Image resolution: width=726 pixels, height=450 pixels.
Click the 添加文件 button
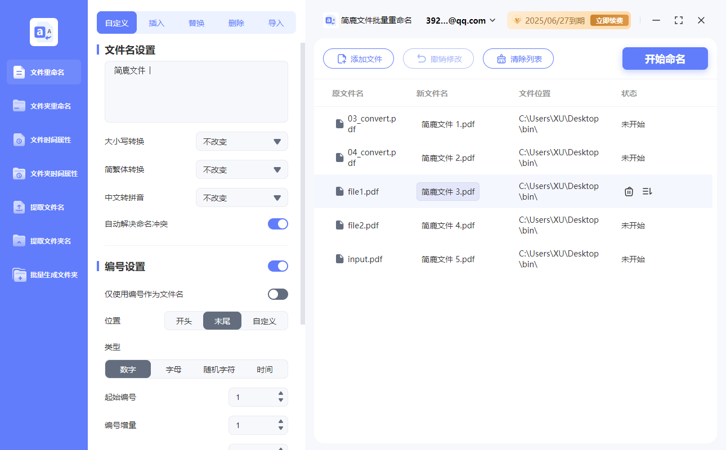click(358, 58)
